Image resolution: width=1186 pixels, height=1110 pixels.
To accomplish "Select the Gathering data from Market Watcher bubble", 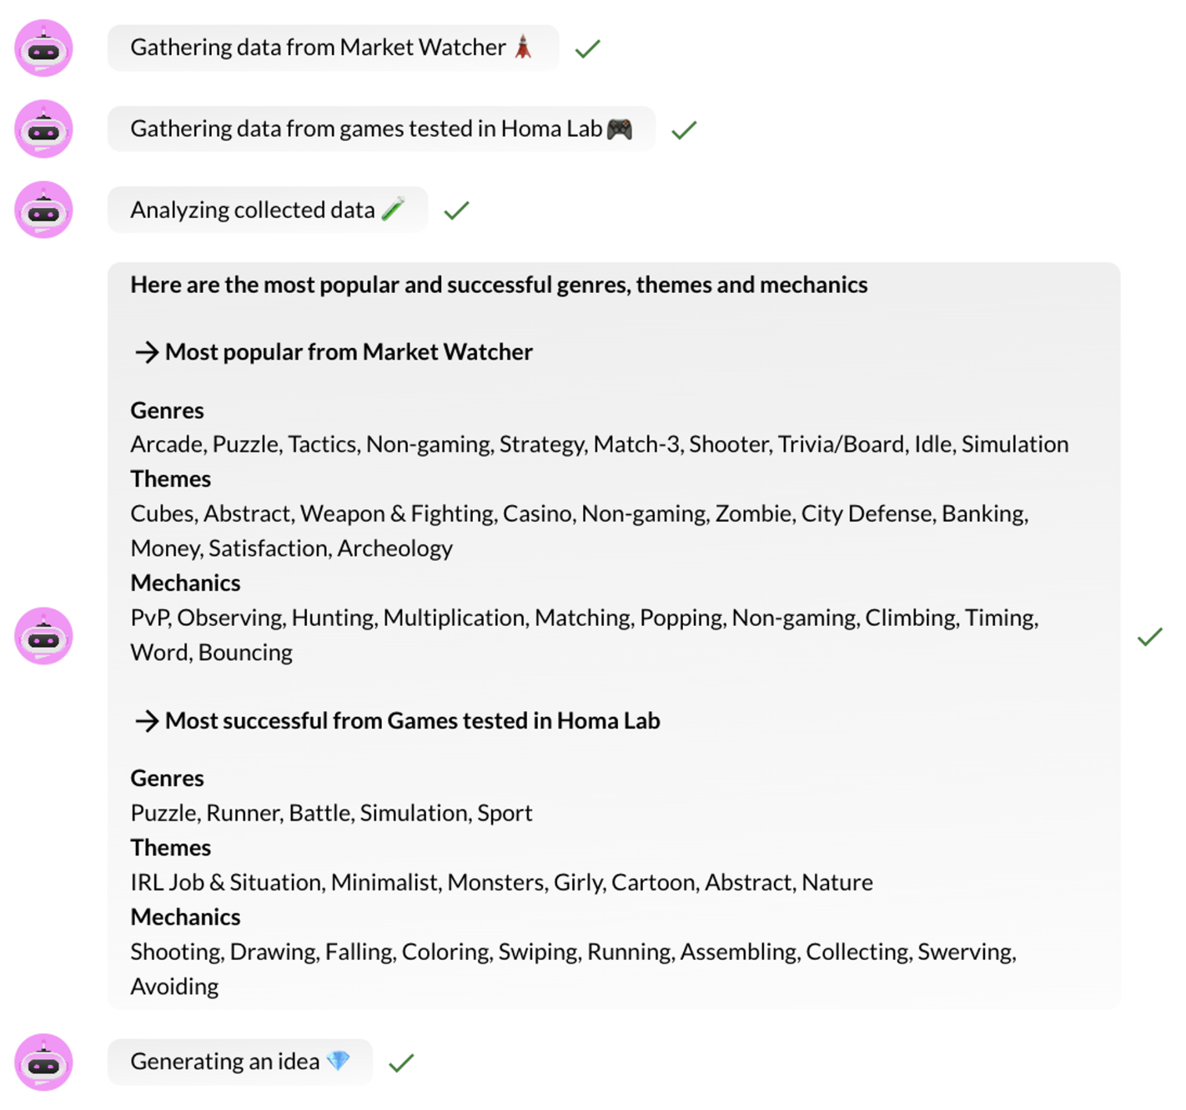I will coord(334,48).
